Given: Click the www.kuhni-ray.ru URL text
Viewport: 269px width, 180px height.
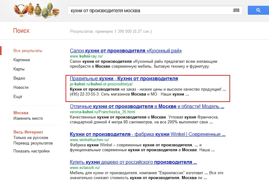Looking at the screenshot, I should click(x=86, y=56).
